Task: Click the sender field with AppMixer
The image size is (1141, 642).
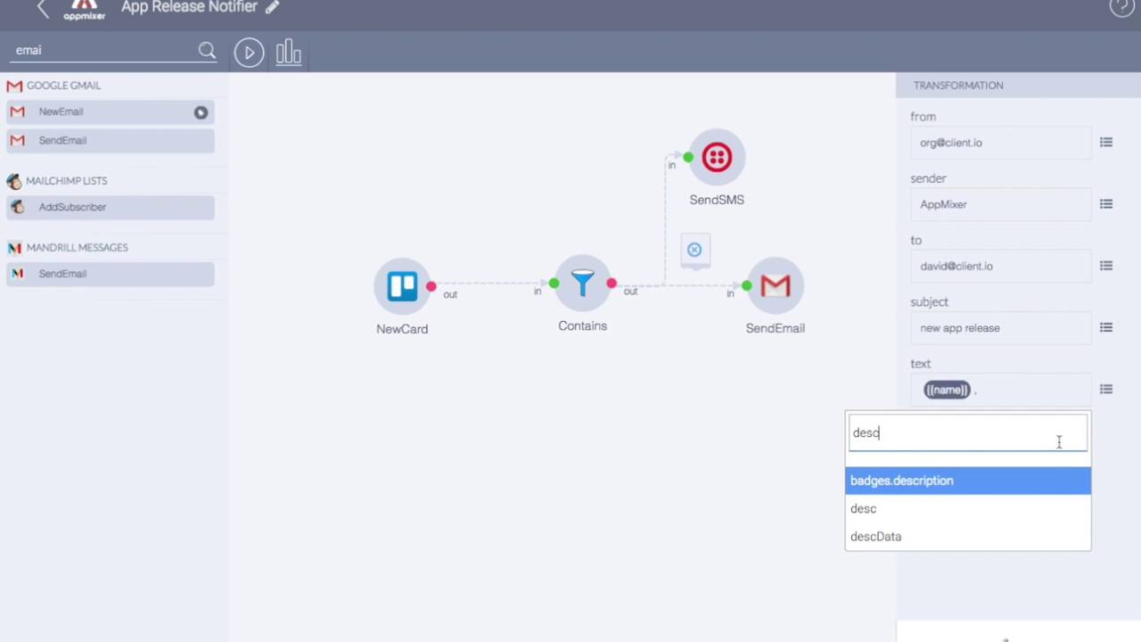Action: (1000, 204)
